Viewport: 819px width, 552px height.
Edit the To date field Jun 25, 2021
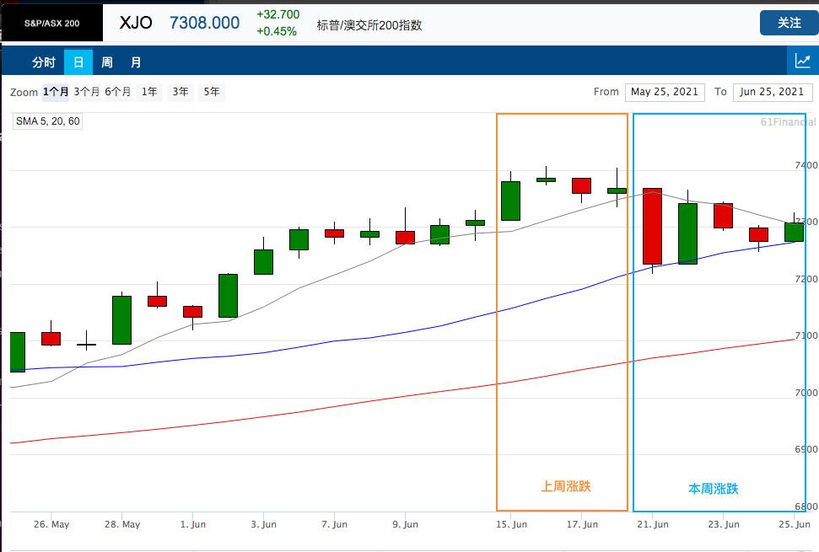(773, 92)
